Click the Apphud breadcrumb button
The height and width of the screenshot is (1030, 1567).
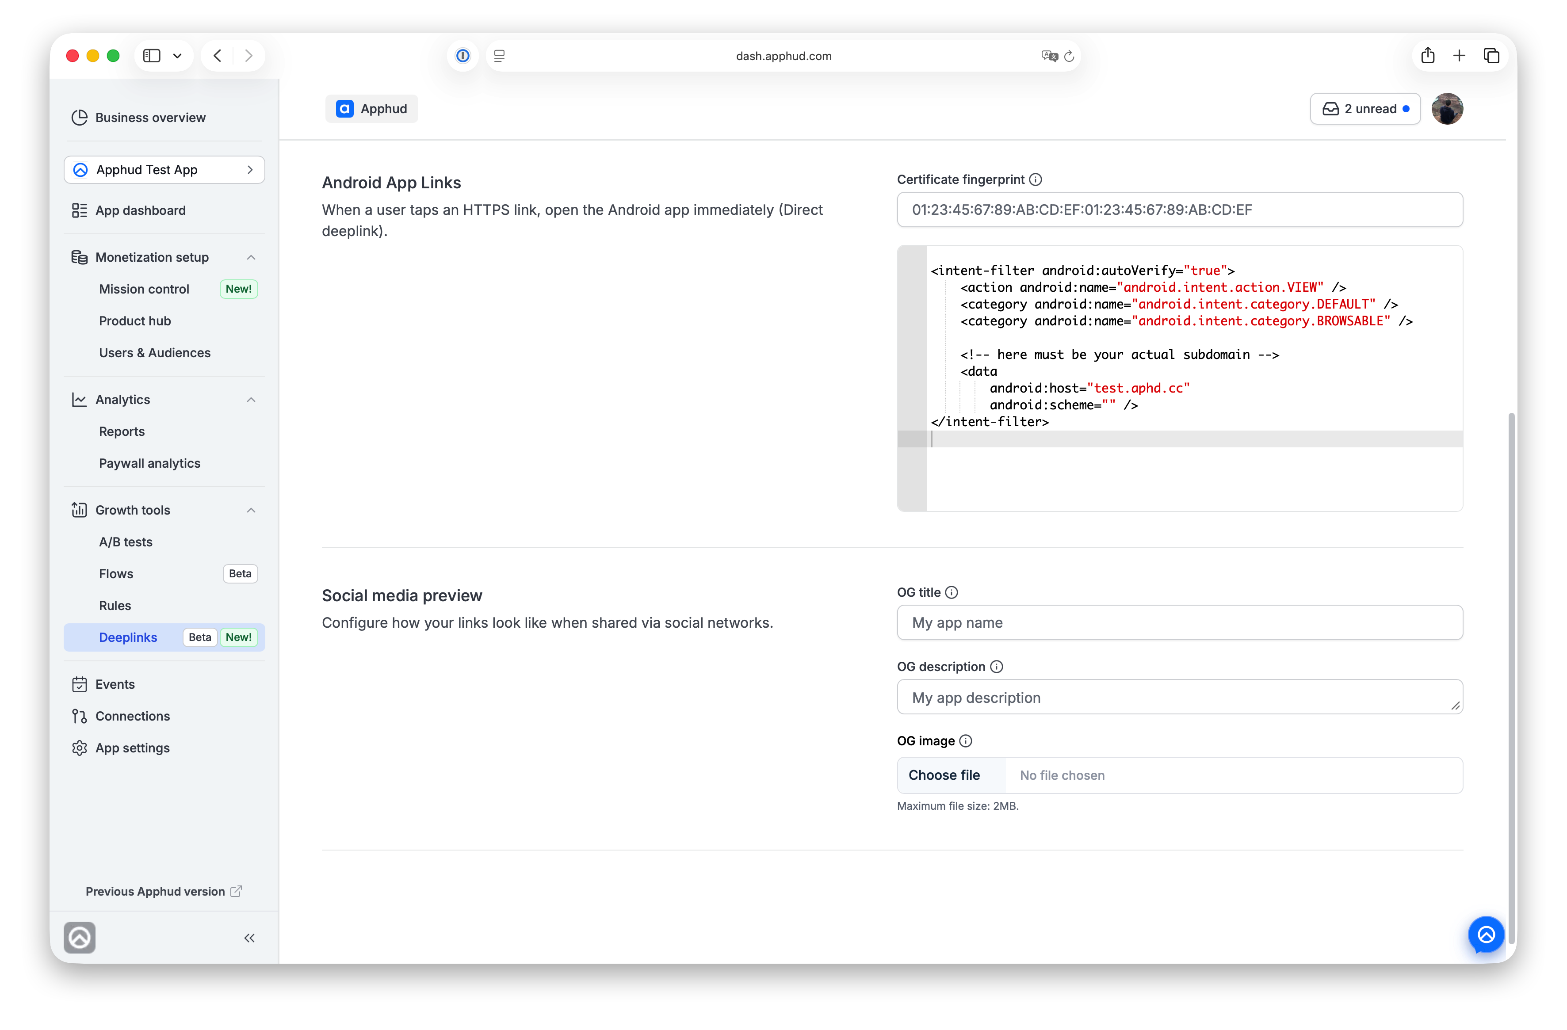click(371, 109)
